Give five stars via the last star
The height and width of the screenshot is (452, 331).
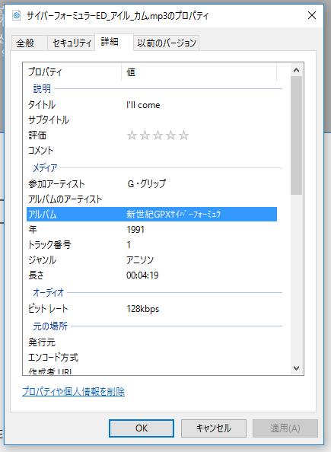pos(183,135)
